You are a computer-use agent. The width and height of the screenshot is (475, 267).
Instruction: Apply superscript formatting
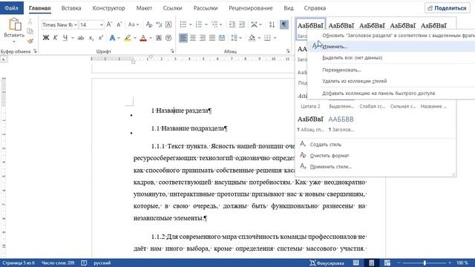point(101,38)
